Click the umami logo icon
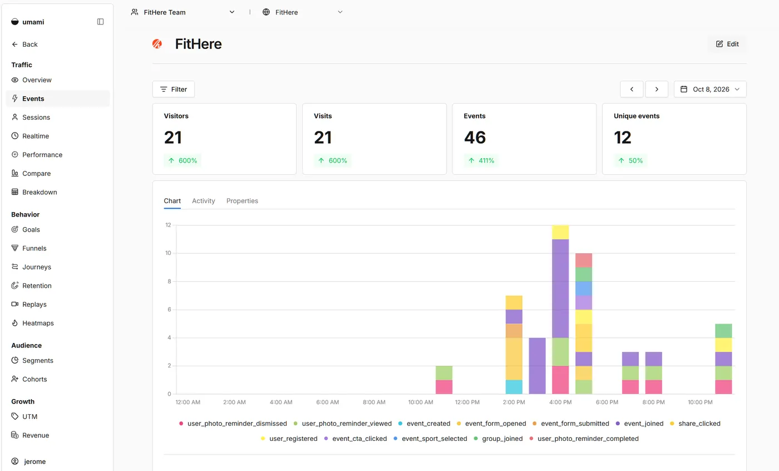The image size is (779, 471). [x=15, y=22]
